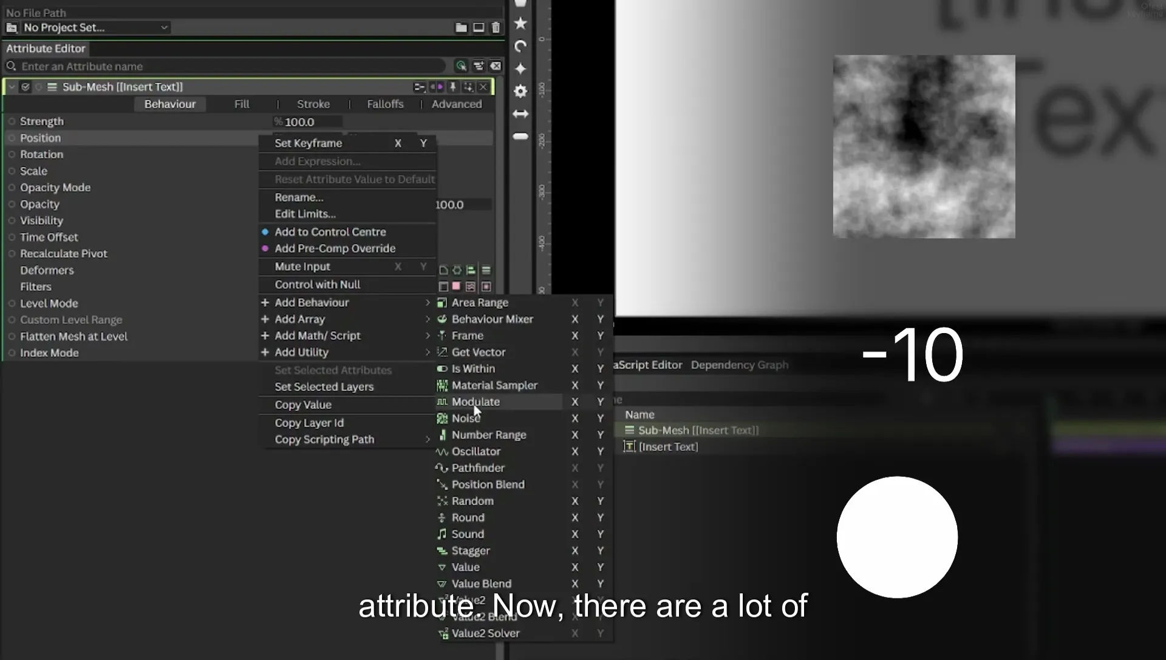Click the monitor icon in the project bar
The width and height of the screenshot is (1166, 660).
tap(479, 28)
